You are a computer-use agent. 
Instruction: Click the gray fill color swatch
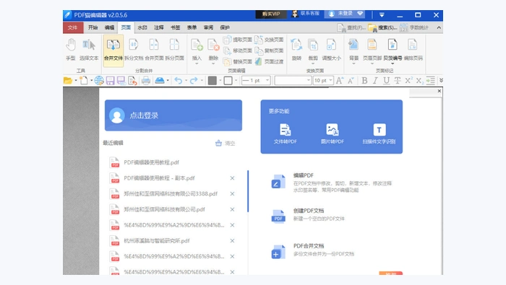pyautogui.click(x=213, y=81)
